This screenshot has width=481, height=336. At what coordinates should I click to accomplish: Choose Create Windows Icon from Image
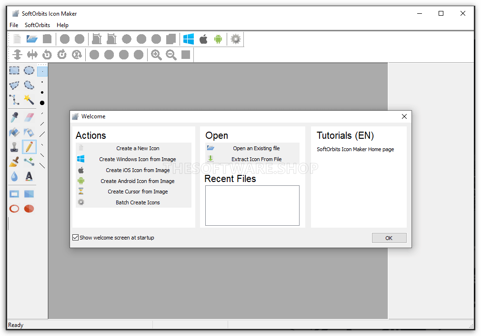[x=133, y=159]
